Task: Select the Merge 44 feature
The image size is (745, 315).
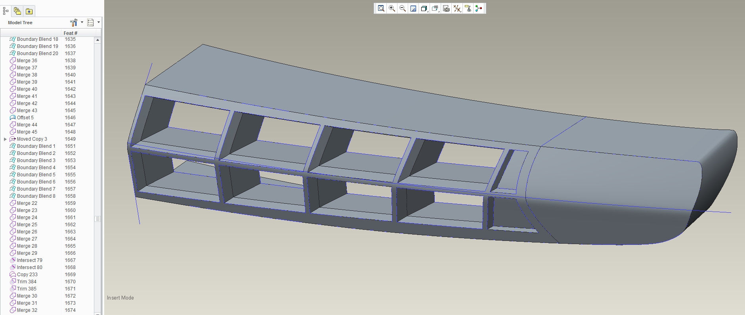Action: (x=27, y=125)
